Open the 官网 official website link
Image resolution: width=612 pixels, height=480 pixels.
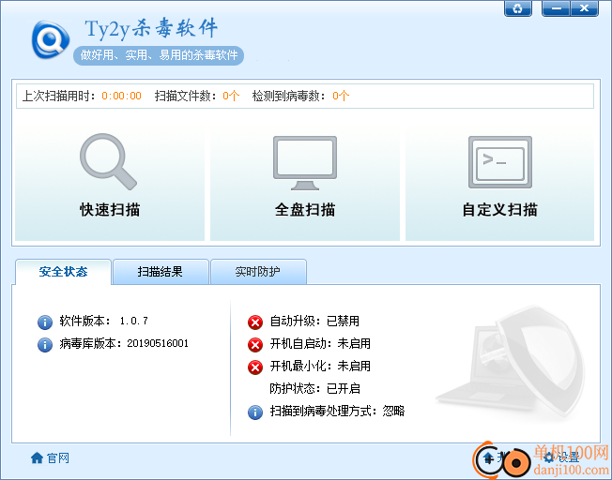tap(58, 457)
